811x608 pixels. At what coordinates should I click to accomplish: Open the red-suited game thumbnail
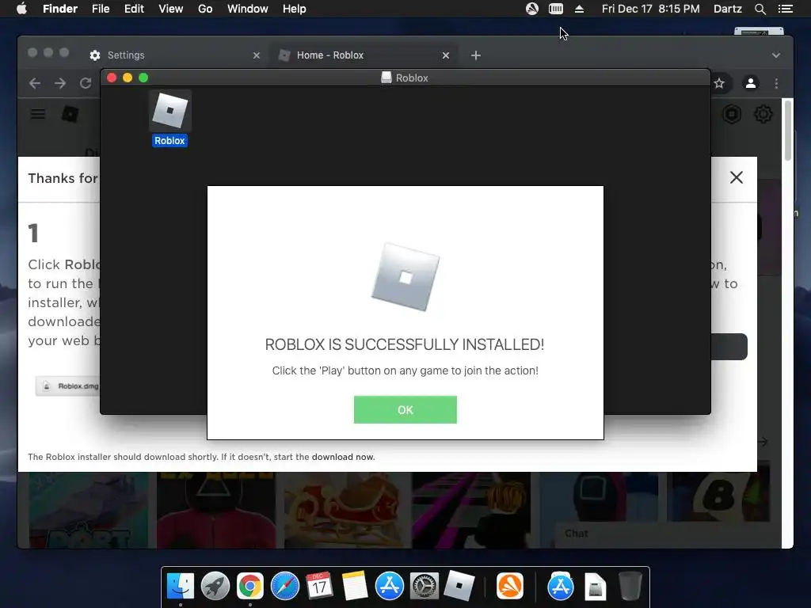216,510
